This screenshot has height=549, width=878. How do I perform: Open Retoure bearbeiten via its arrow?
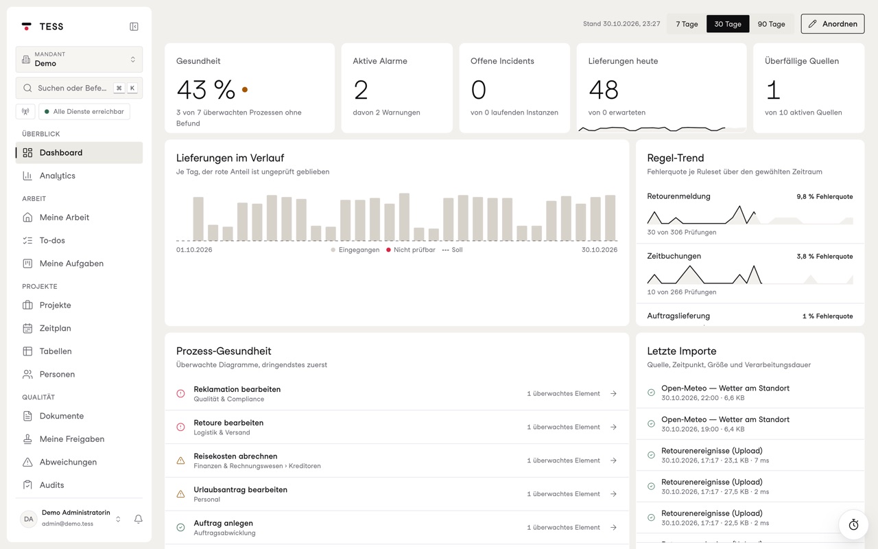tap(613, 427)
